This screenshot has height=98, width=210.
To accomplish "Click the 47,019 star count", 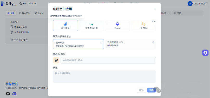I will click(32, 4).
